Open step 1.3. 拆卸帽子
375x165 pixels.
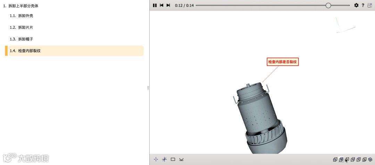tap(22, 39)
